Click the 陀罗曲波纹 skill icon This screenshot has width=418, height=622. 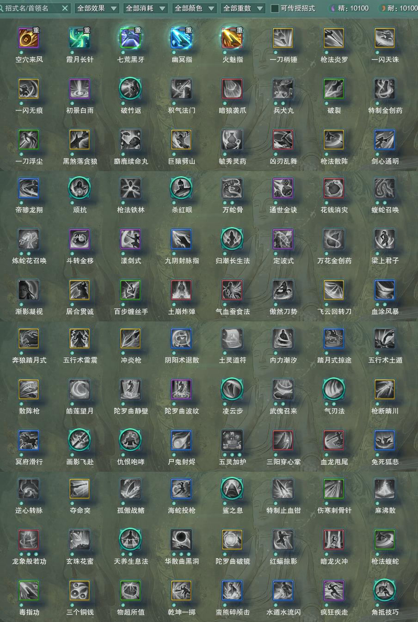tap(181, 389)
